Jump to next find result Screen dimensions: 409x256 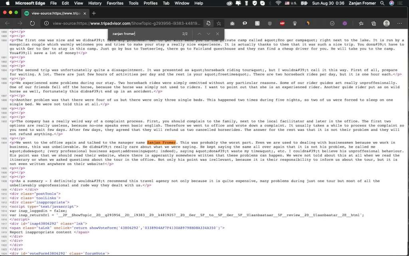tap(208, 34)
